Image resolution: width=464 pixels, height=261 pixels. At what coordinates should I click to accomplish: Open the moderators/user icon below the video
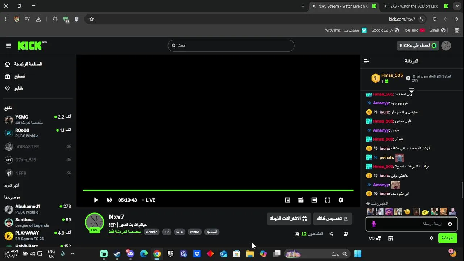(346, 234)
